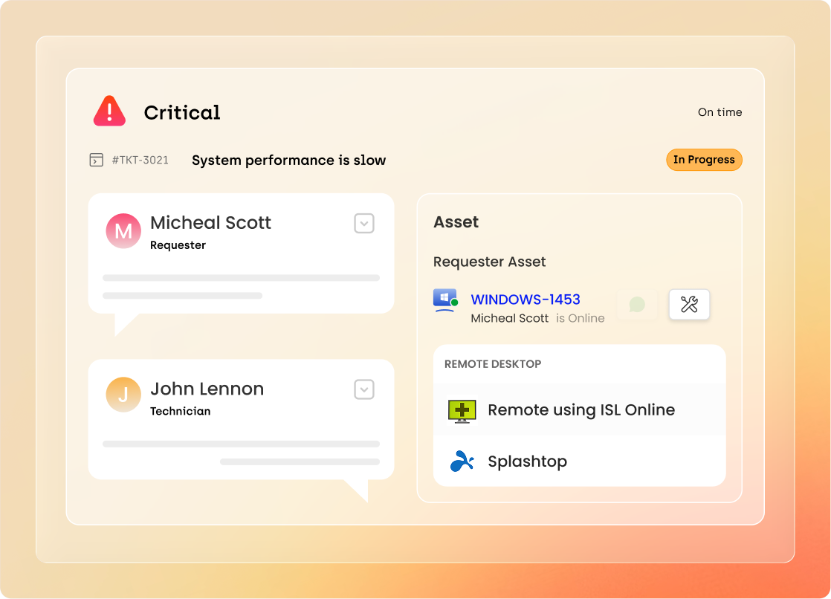Click the red Critical warning triangle icon
The width and height of the screenshot is (831, 599).
[109, 111]
